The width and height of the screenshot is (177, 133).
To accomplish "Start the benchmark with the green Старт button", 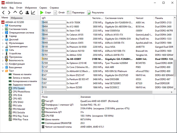I will point(46,12).
